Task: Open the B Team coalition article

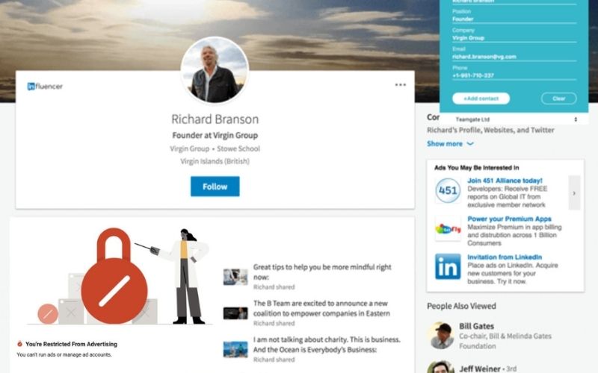Action: coord(321,308)
